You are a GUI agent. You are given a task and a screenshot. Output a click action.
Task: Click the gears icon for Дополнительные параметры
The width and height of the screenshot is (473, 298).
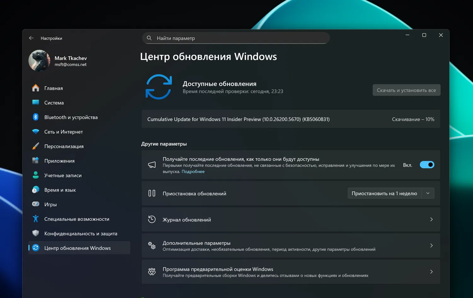click(152, 246)
